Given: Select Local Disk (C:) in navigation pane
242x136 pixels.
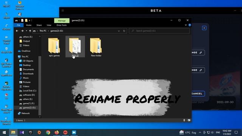Looking at the screenshot, I should (28, 91).
